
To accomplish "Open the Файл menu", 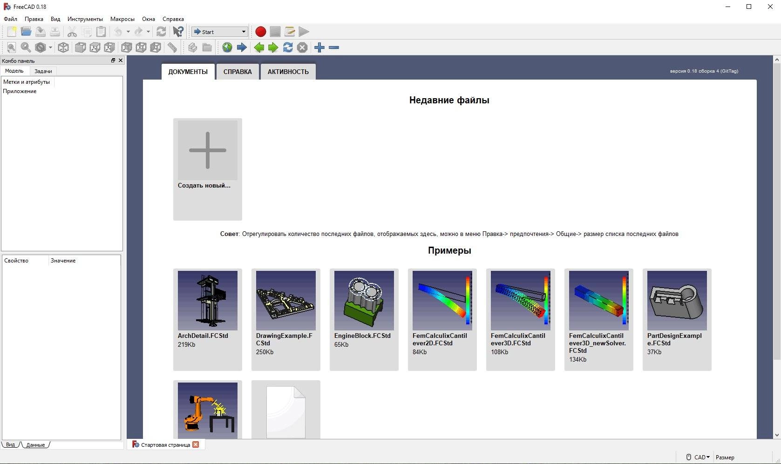I will [x=10, y=19].
